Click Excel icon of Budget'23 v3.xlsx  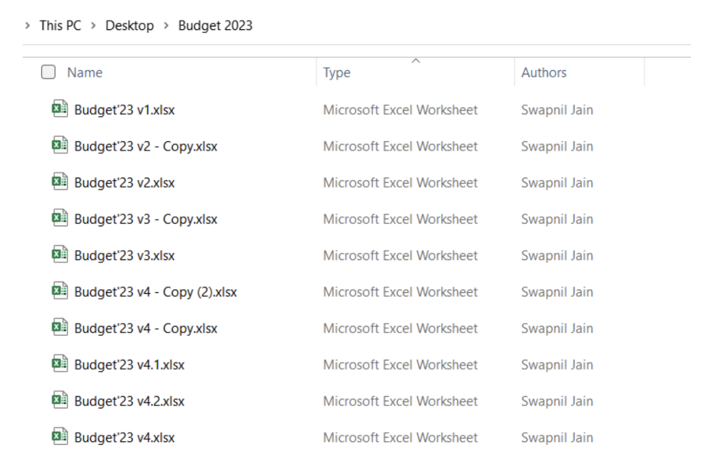click(60, 255)
